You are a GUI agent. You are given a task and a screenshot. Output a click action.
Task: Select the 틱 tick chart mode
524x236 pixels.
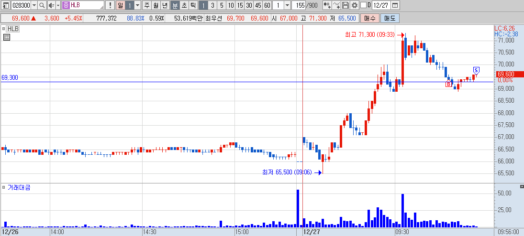click(x=192, y=5)
